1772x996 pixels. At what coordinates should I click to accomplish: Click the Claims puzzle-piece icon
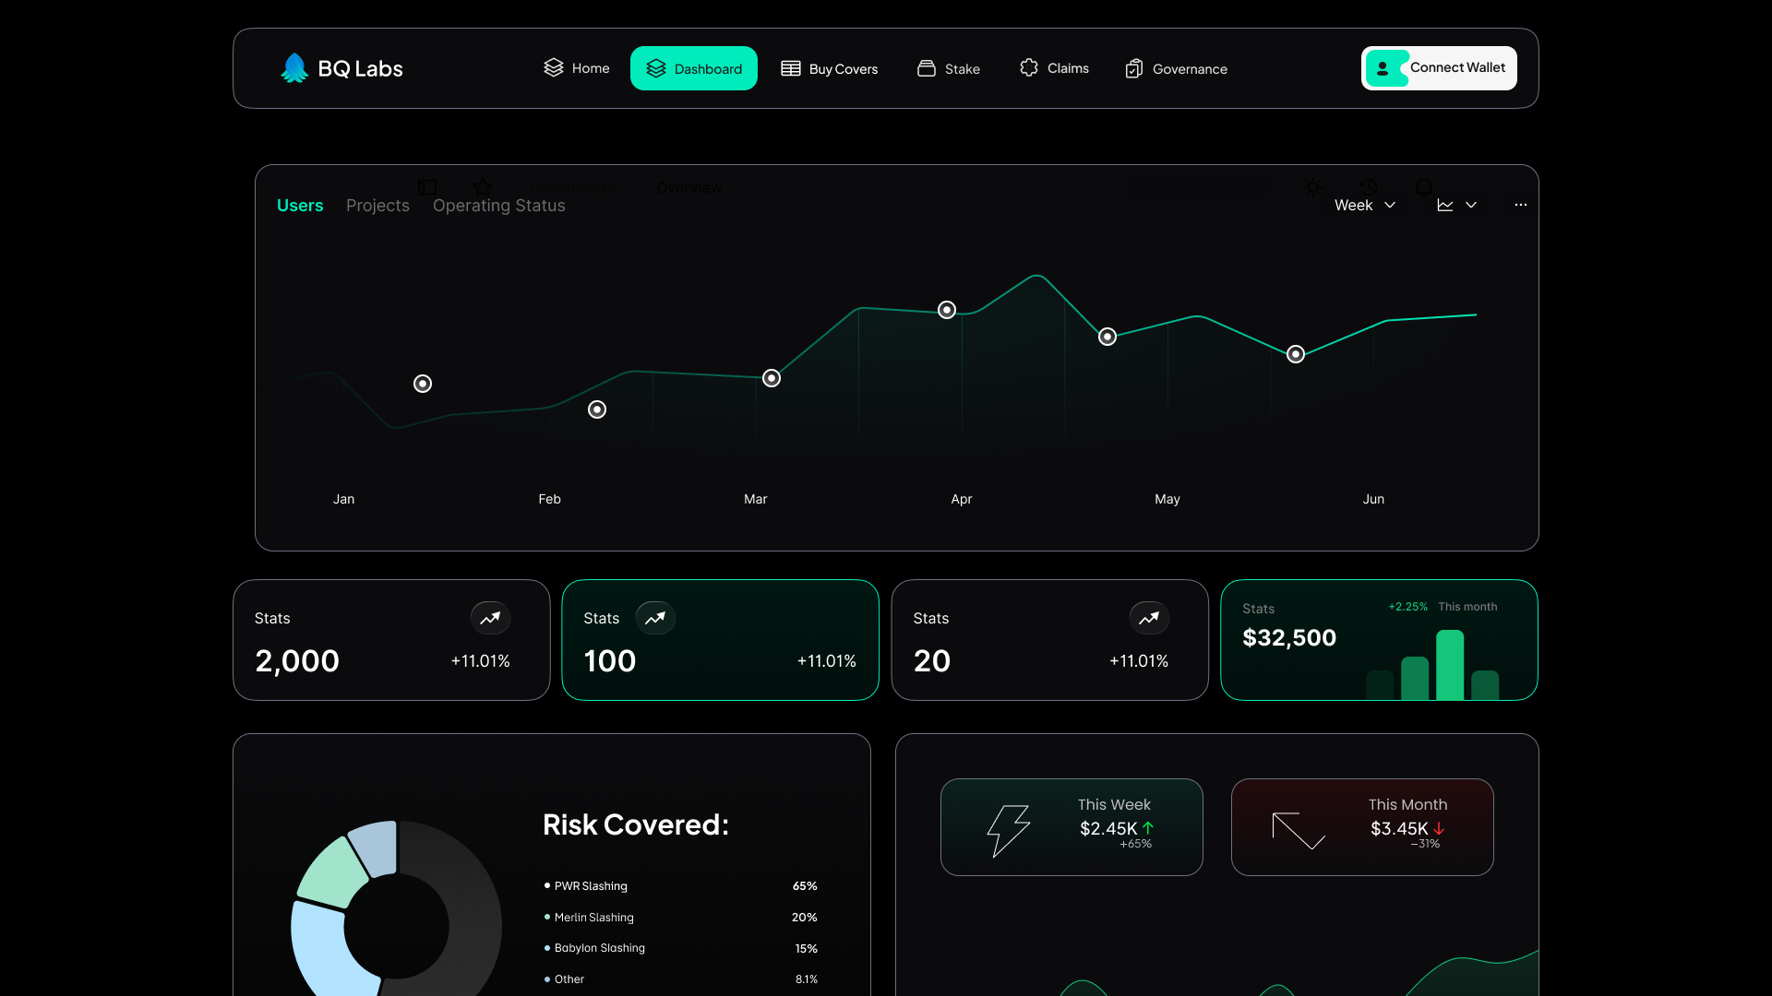point(1029,67)
